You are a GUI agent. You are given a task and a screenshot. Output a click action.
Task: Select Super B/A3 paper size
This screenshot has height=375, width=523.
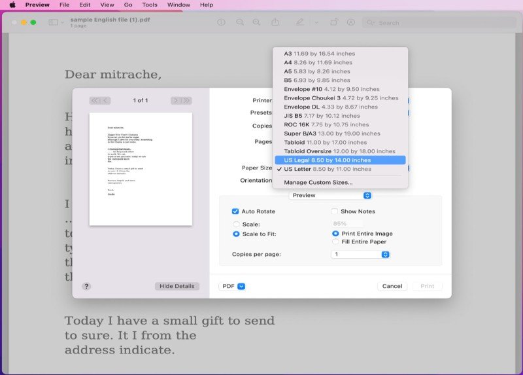coord(340,134)
